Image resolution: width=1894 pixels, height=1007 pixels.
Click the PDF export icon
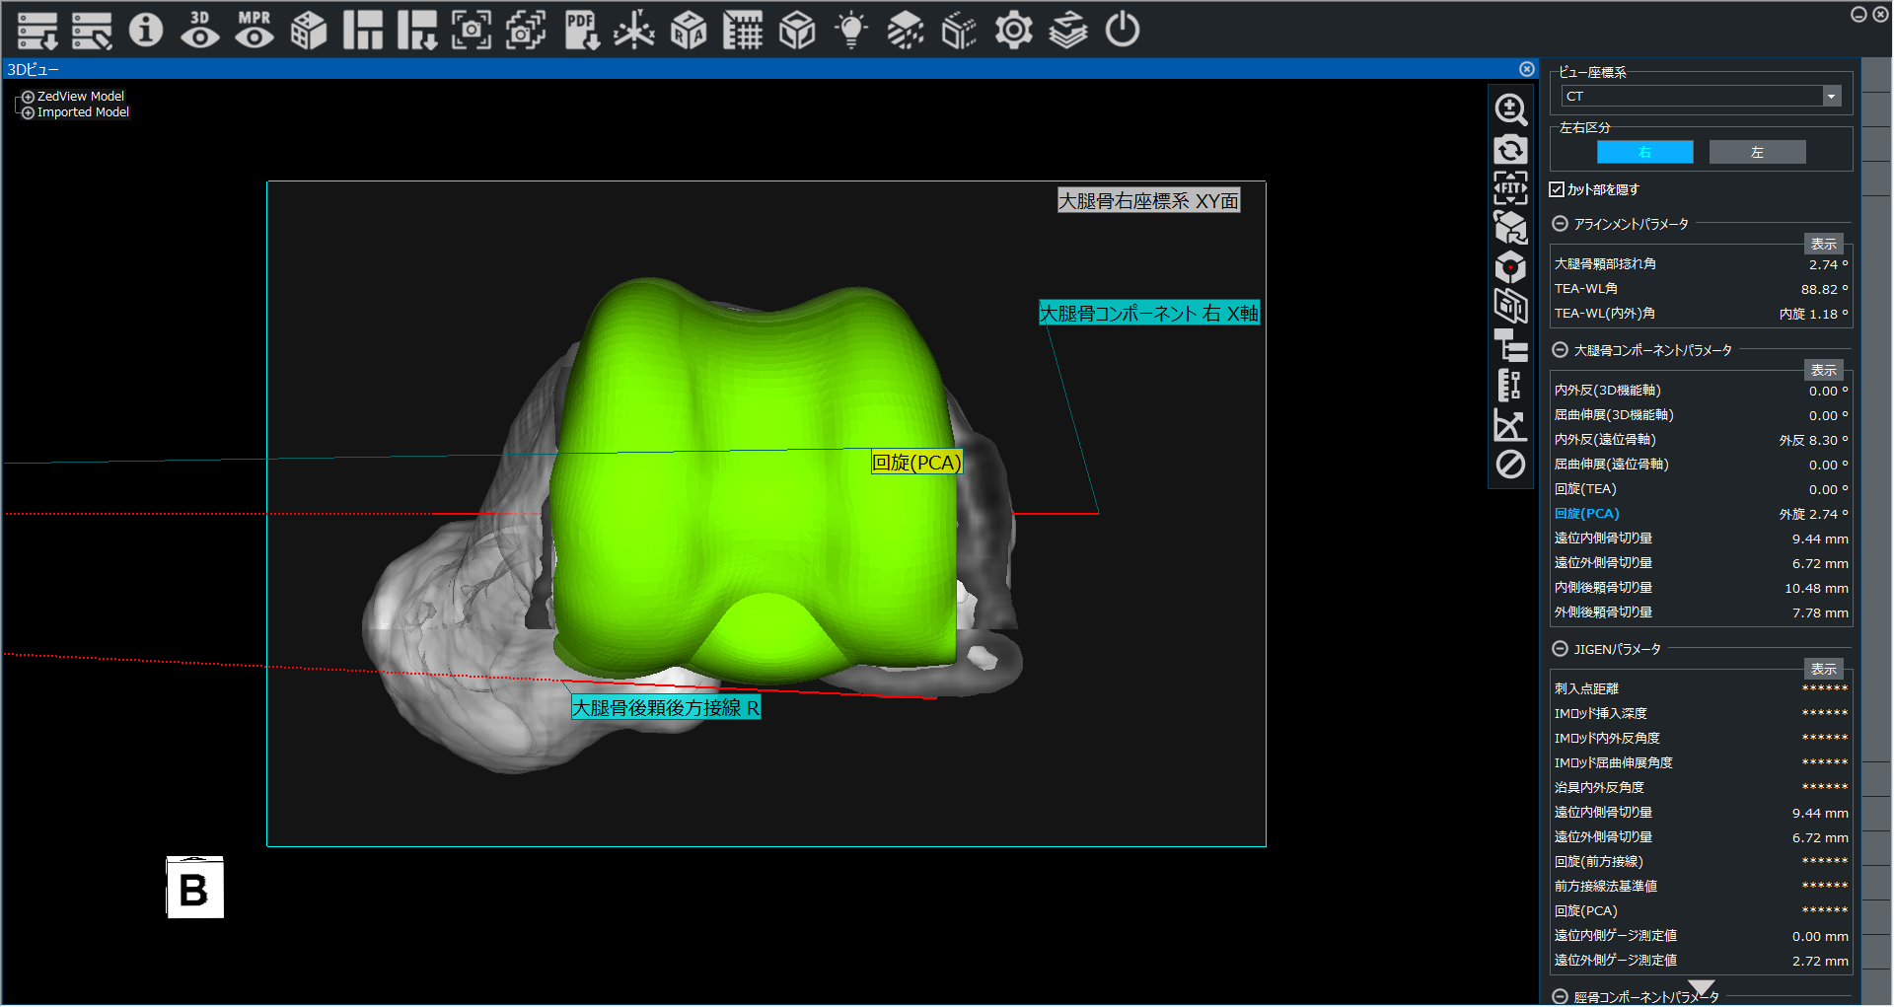581,31
